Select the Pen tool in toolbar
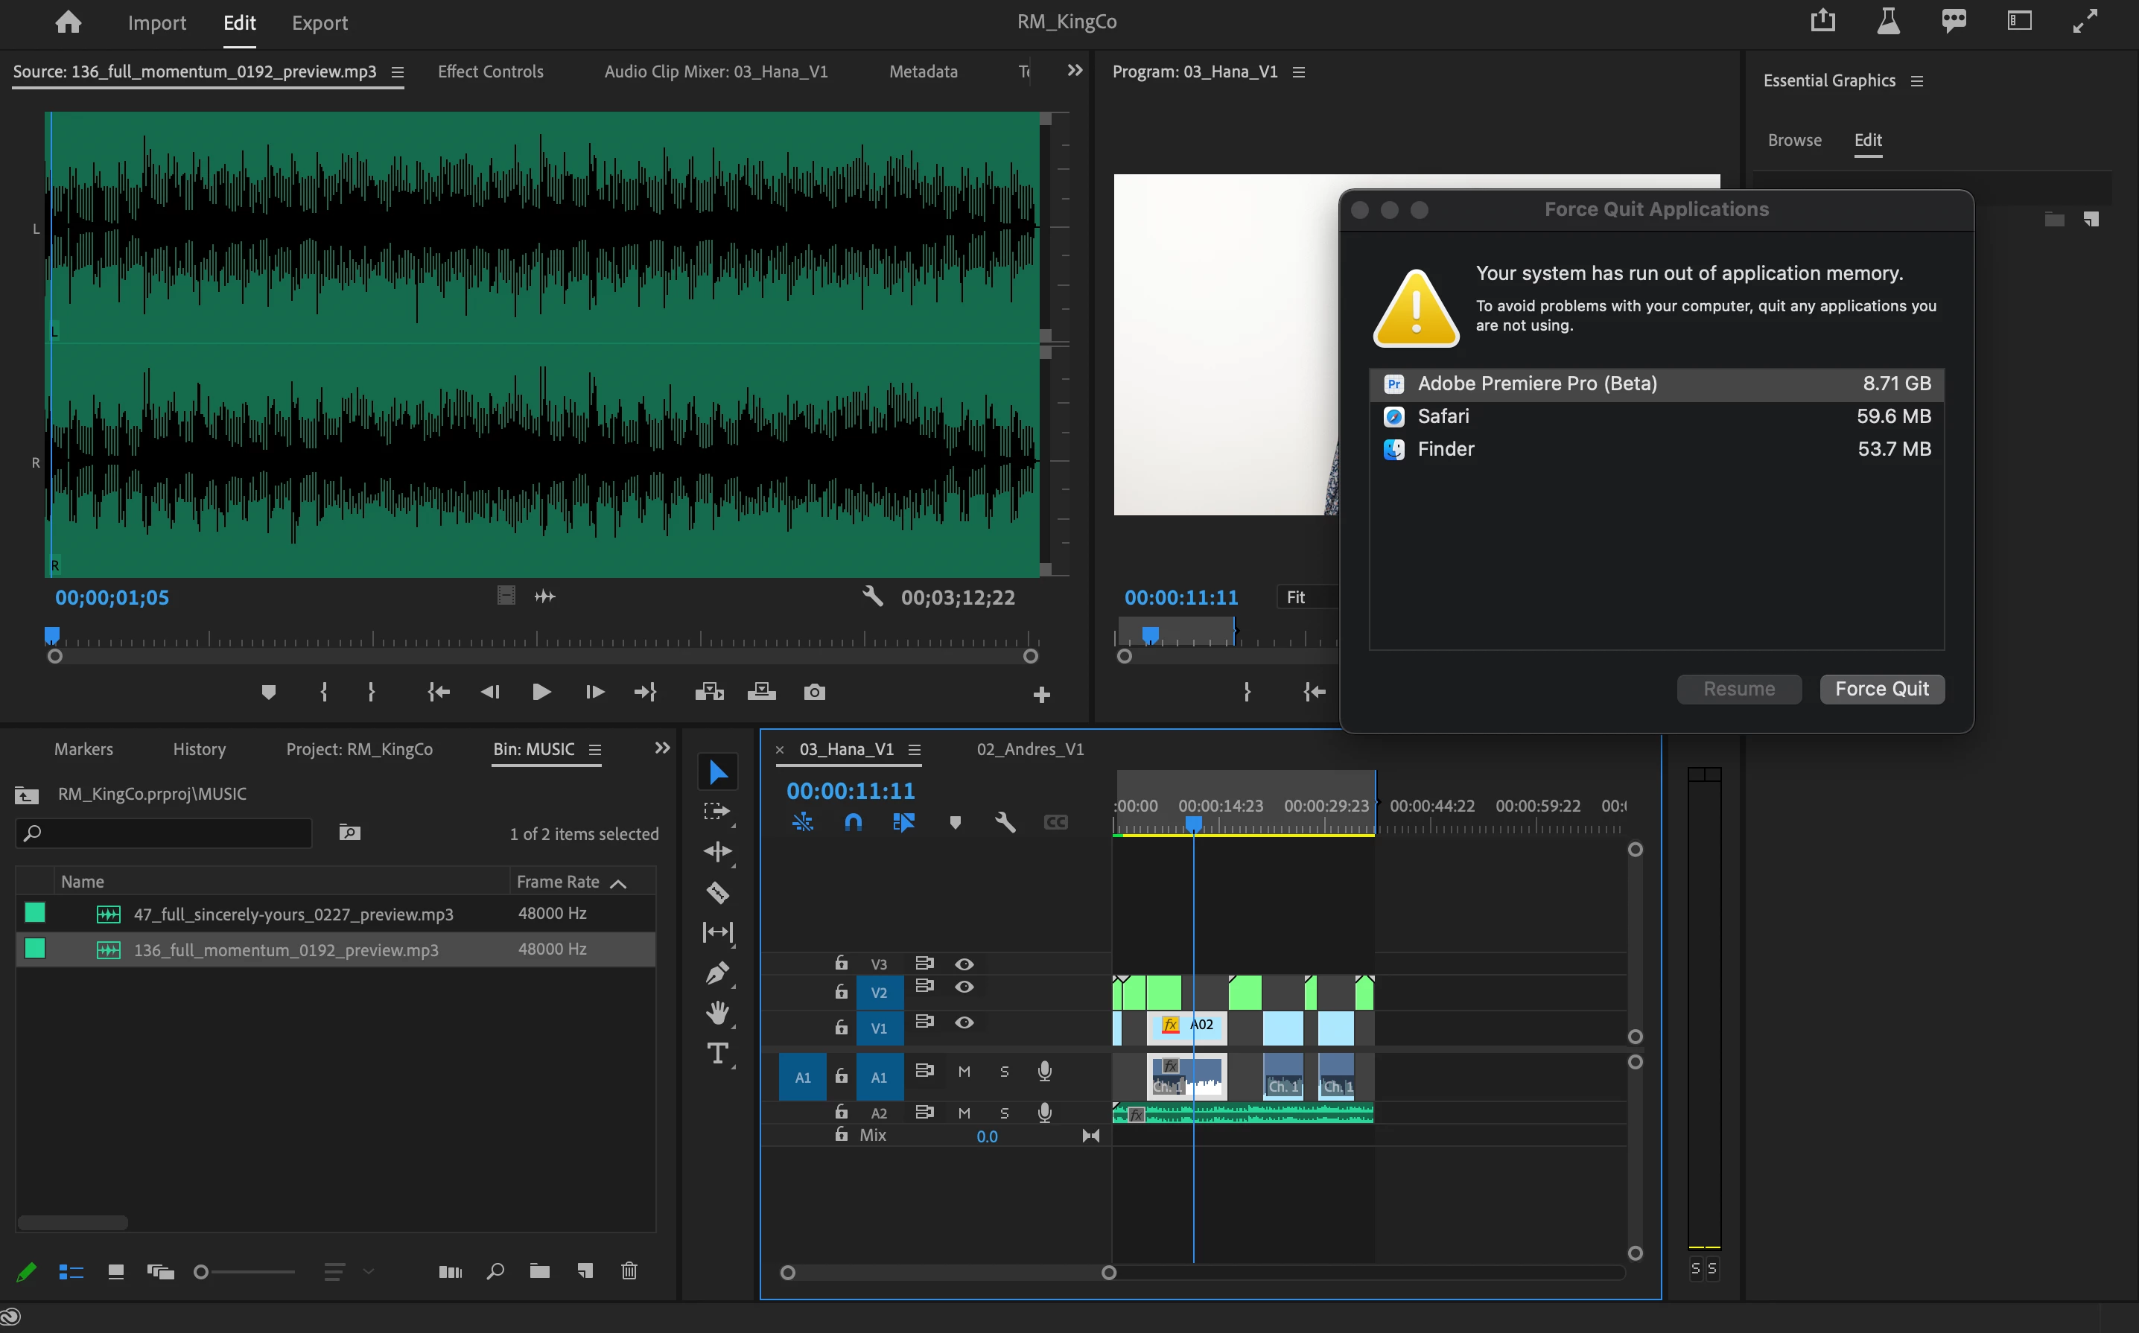The width and height of the screenshot is (2139, 1333). coord(716,973)
